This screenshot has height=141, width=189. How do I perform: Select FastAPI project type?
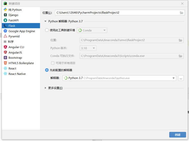click(x=21, y=20)
